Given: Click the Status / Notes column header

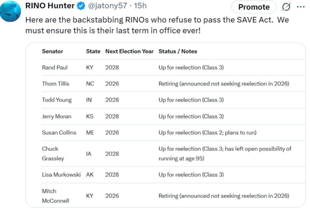Looking at the screenshot, I should pyautogui.click(x=178, y=51).
